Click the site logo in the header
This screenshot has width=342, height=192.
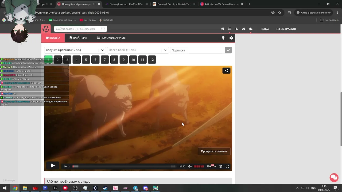[x=46, y=29]
